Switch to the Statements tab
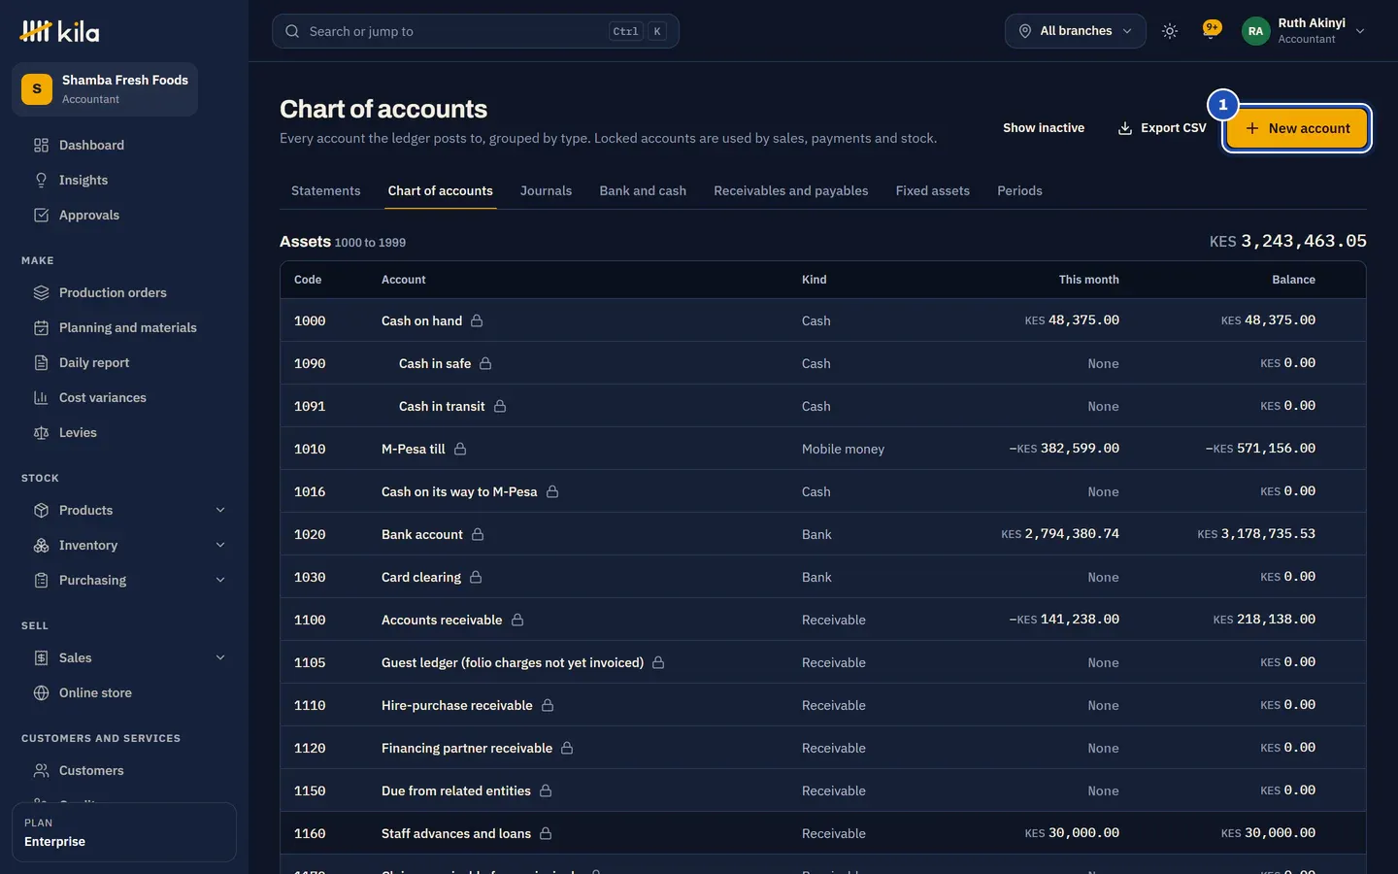 tap(326, 191)
